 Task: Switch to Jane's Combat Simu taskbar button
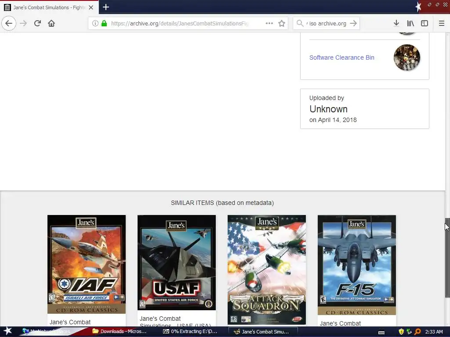tap(263, 332)
